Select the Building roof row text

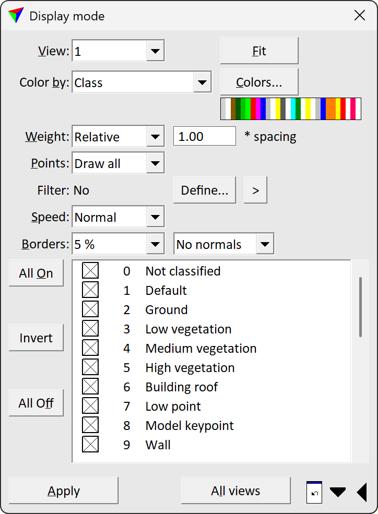tap(182, 387)
